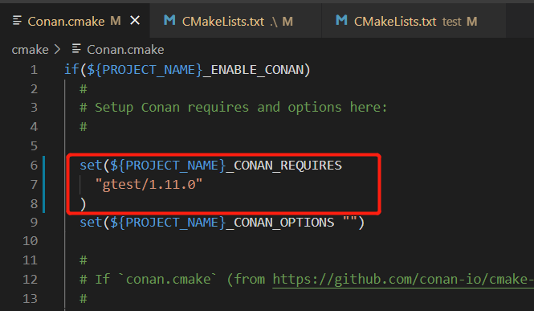Open the github.com conan-io link
Viewport: 534px width, 311px height.
point(403,280)
